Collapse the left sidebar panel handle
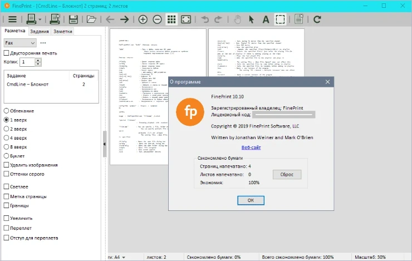The image size is (412, 261). 105,144
